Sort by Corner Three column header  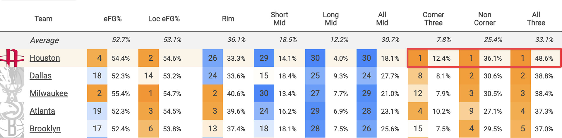(x=433, y=19)
